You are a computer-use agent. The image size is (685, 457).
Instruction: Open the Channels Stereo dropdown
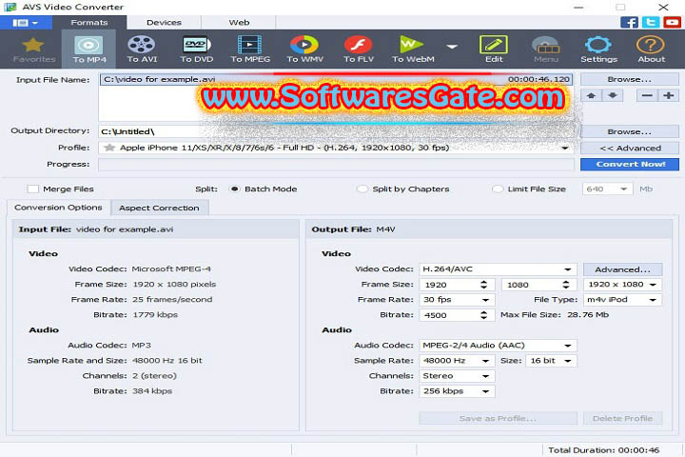[457, 376]
